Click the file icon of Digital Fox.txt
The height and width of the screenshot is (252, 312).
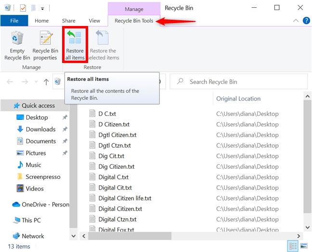coord(92,229)
